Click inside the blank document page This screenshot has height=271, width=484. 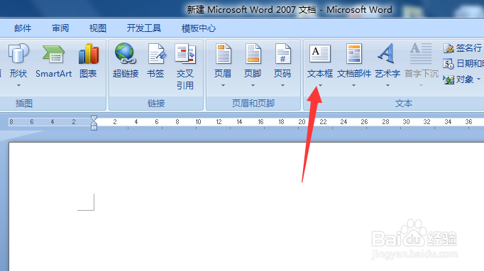[x=246, y=206]
